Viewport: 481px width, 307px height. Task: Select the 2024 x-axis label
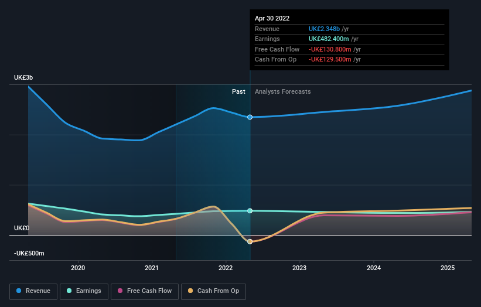click(x=374, y=268)
